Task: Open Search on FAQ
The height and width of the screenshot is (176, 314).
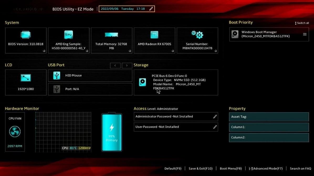Action: pyautogui.click(x=300, y=168)
